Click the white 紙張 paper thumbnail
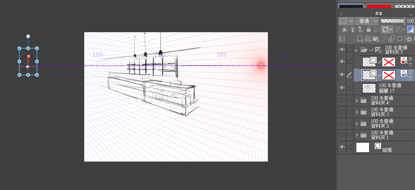415x190 pixels. (363, 147)
